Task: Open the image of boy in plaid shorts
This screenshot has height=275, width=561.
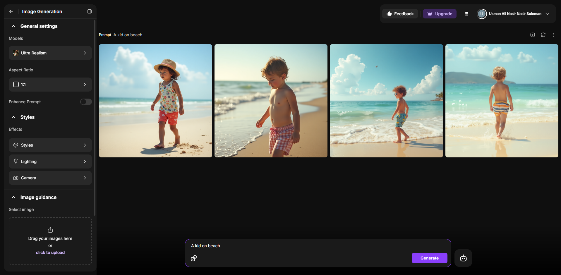Action: (271, 101)
